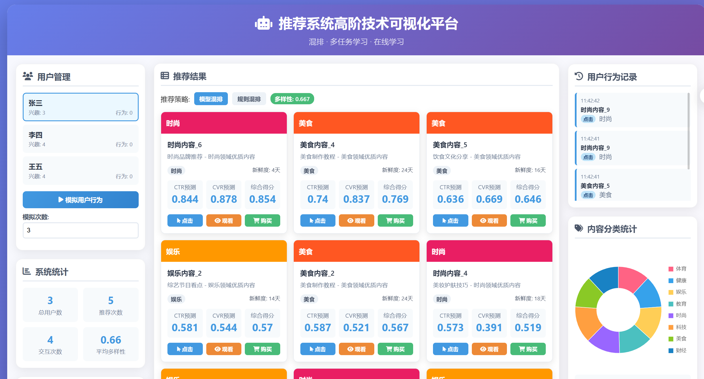
Task: Focus the 模拟次数 input field
Action: 81,230
